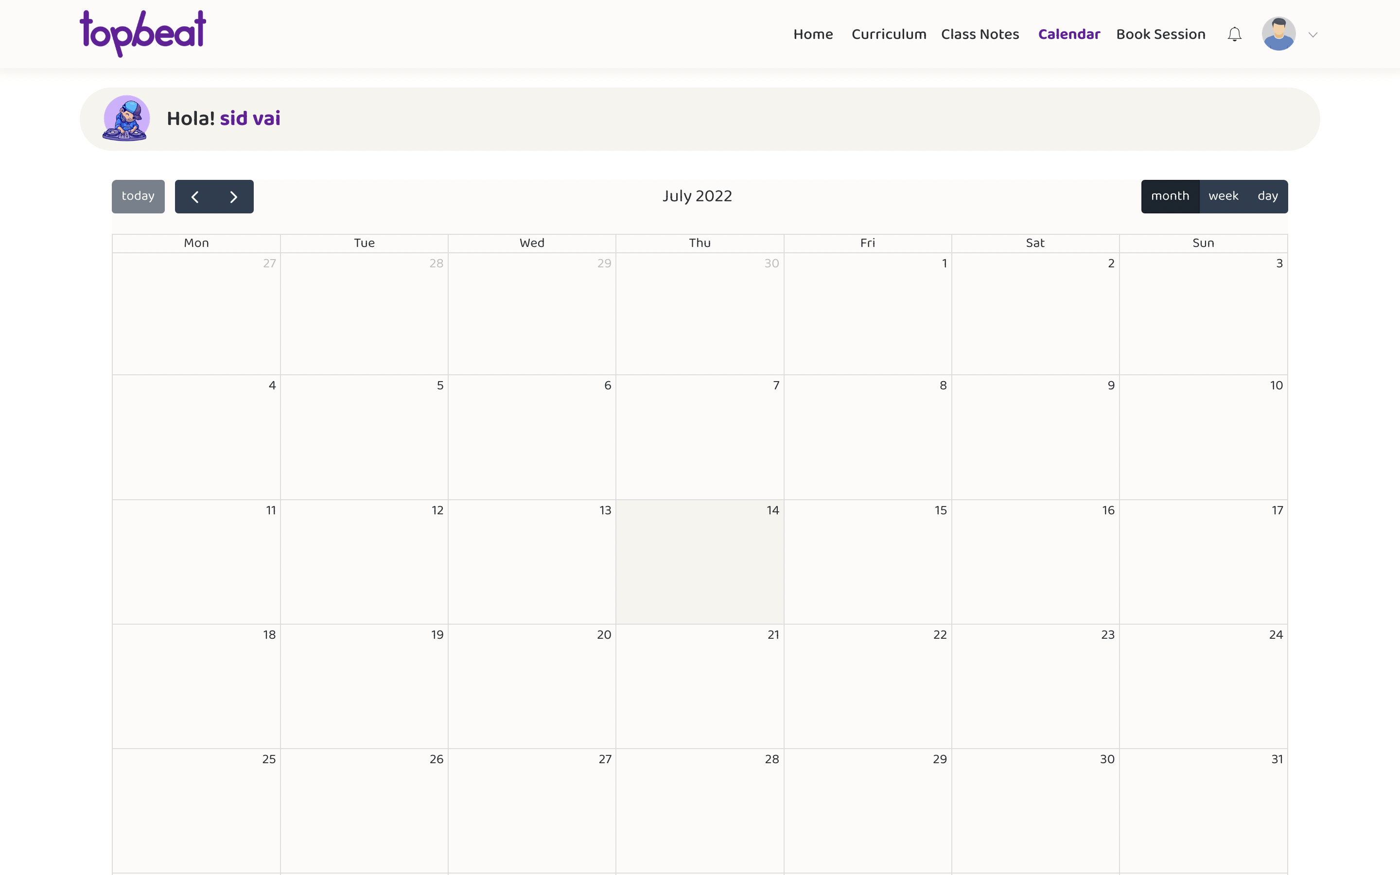Select July 4 date number

(x=273, y=385)
